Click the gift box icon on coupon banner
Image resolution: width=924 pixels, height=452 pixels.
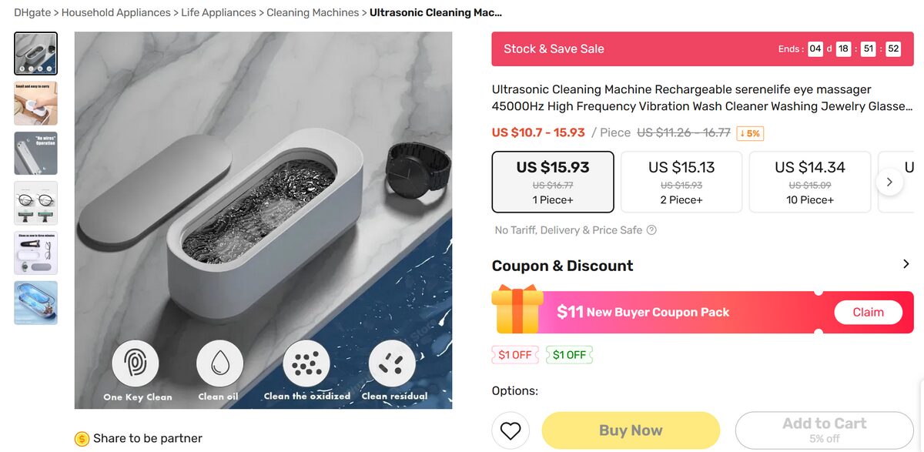[517, 312]
